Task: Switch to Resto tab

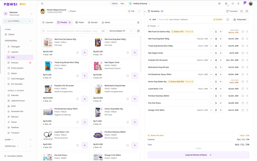Action: 106,22
